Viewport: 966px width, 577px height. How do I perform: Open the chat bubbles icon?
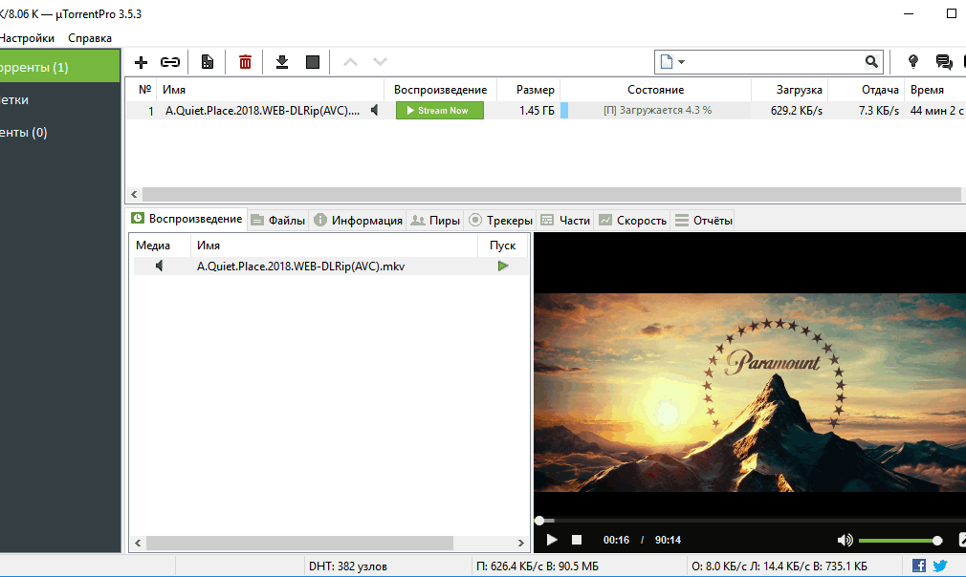944,61
